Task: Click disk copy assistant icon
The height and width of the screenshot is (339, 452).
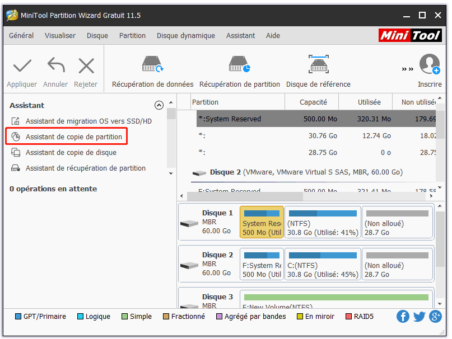Action: [16, 152]
